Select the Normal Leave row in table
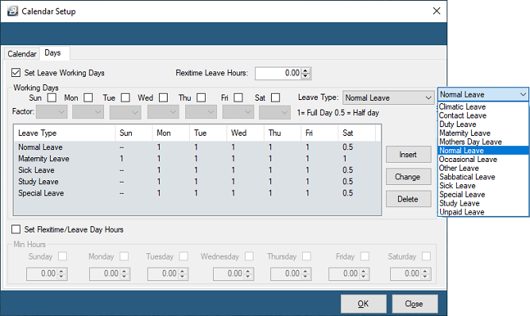Viewport: 530px width, 316px height. 197,147
